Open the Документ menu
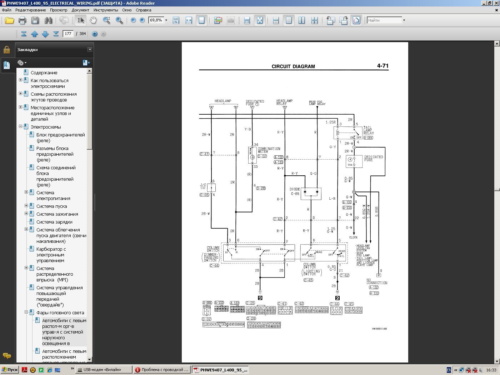This screenshot has width=500, height=375. [80, 10]
